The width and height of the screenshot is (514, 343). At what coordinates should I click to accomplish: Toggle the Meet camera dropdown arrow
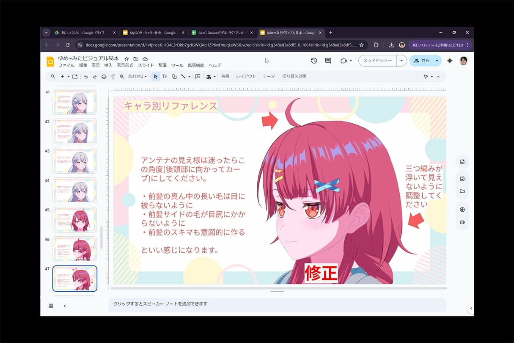(350, 61)
